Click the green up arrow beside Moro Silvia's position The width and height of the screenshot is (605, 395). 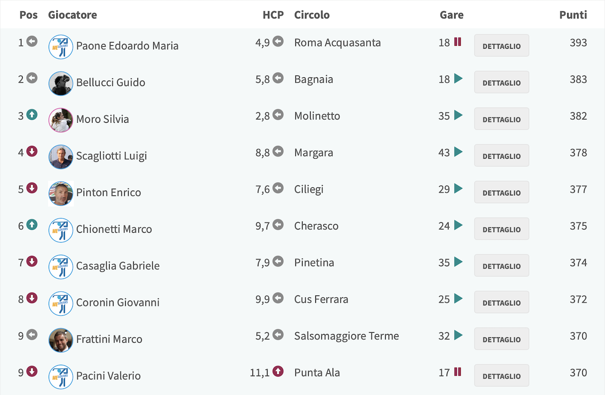point(32,115)
